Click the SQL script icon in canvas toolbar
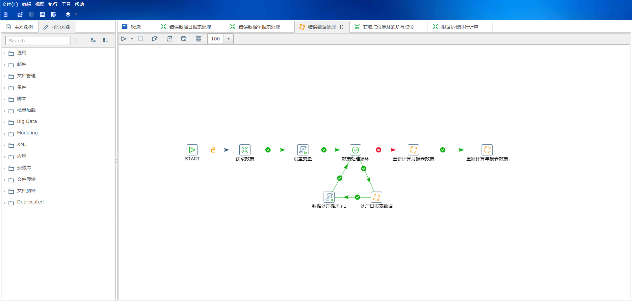Screen dimensions: 632x302 [x=170, y=39]
